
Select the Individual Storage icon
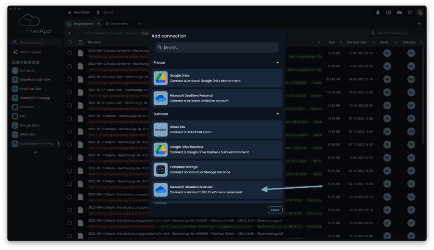point(161,170)
